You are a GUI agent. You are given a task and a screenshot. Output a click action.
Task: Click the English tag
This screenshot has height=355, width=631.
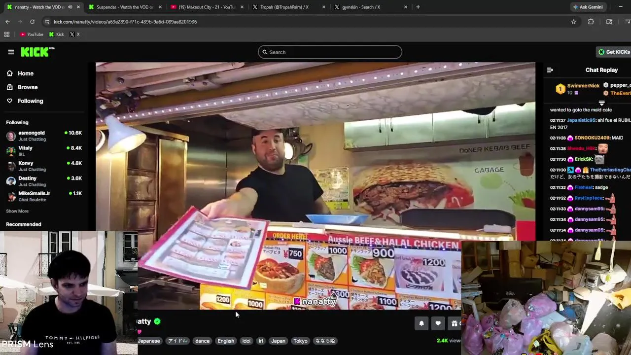226,341
